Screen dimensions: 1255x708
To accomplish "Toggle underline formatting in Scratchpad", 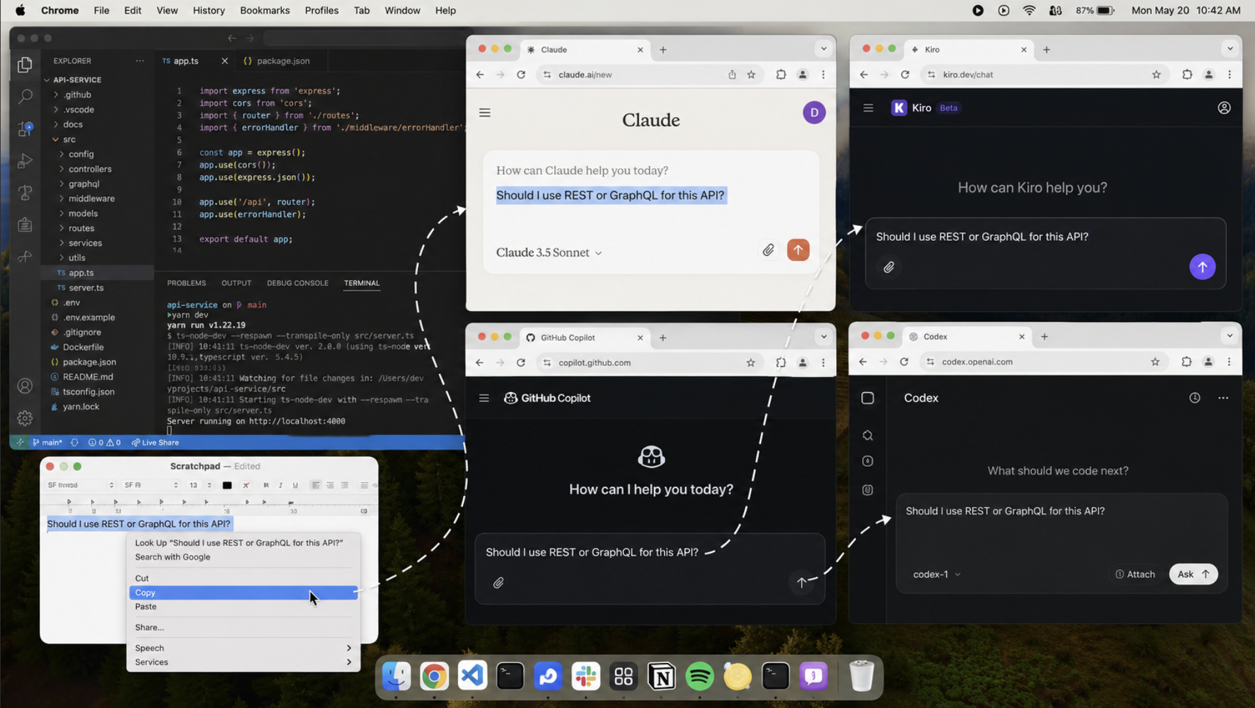I will [295, 485].
